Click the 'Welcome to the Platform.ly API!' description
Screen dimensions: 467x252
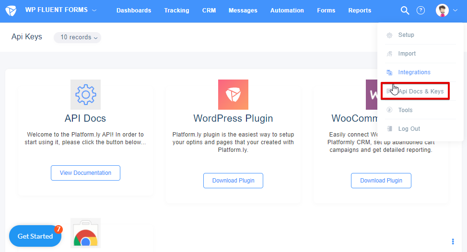coord(85,138)
